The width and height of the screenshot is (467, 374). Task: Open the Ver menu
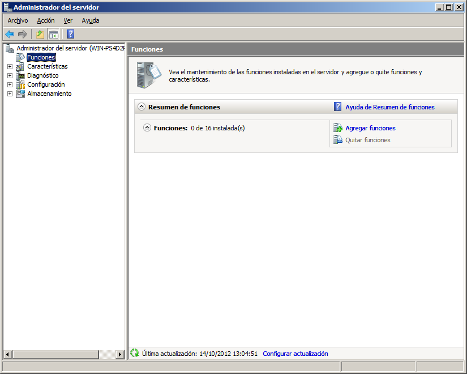pyautogui.click(x=68, y=20)
